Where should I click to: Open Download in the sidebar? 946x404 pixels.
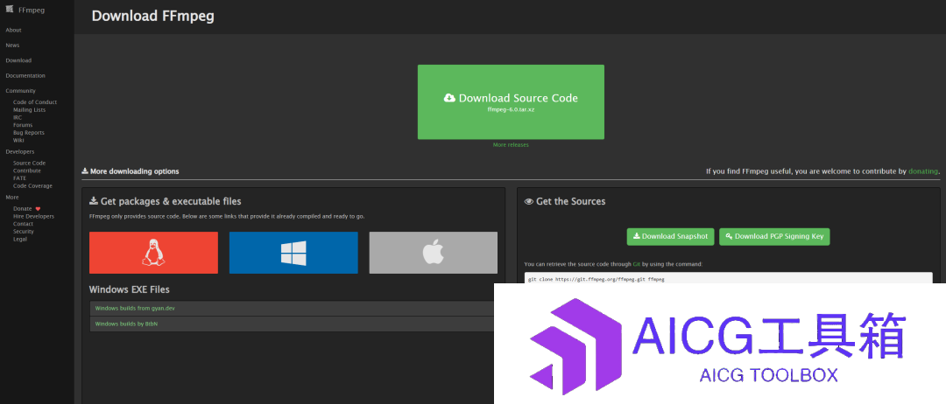pyautogui.click(x=18, y=60)
